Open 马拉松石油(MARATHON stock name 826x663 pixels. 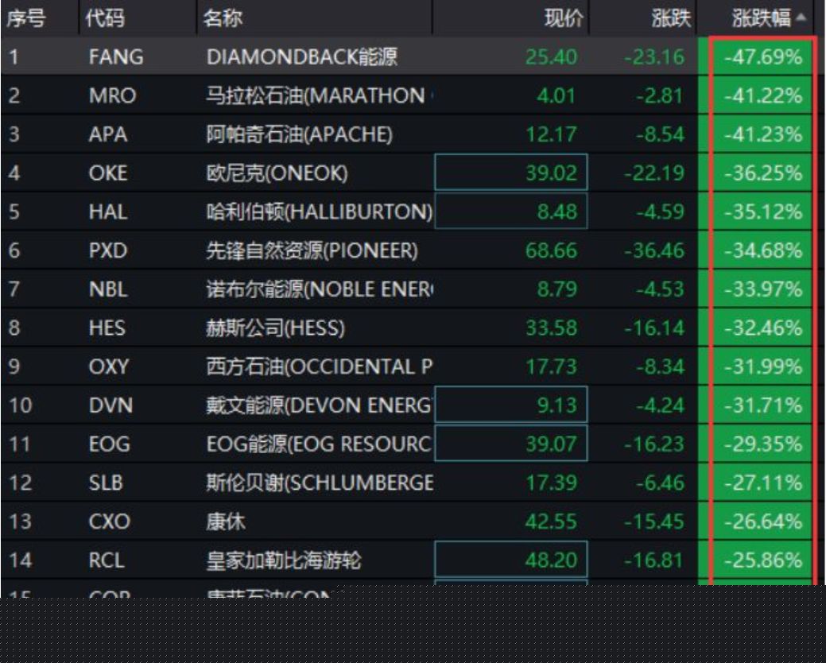click(x=316, y=96)
